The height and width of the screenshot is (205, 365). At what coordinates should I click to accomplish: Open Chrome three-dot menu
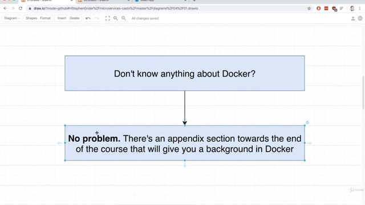pyautogui.click(x=360, y=9)
